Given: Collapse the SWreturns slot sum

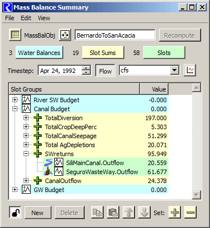Looking at the screenshot, I should (x=26, y=154).
